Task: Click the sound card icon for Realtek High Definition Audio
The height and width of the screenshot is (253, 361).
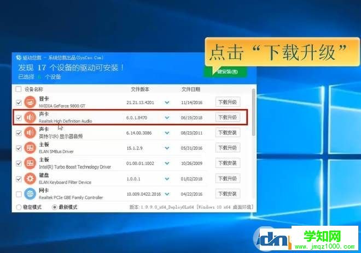Action: click(x=30, y=117)
